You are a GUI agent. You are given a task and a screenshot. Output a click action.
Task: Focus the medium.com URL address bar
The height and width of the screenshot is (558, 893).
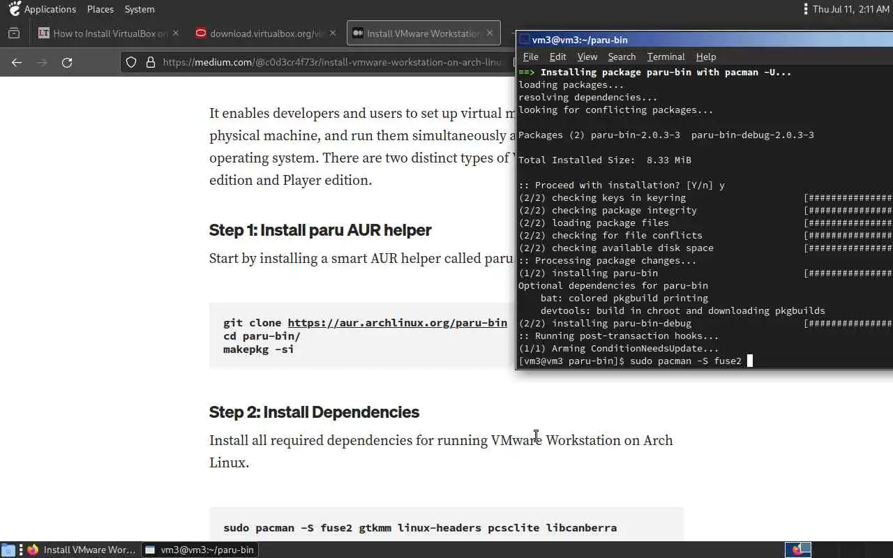point(333,62)
